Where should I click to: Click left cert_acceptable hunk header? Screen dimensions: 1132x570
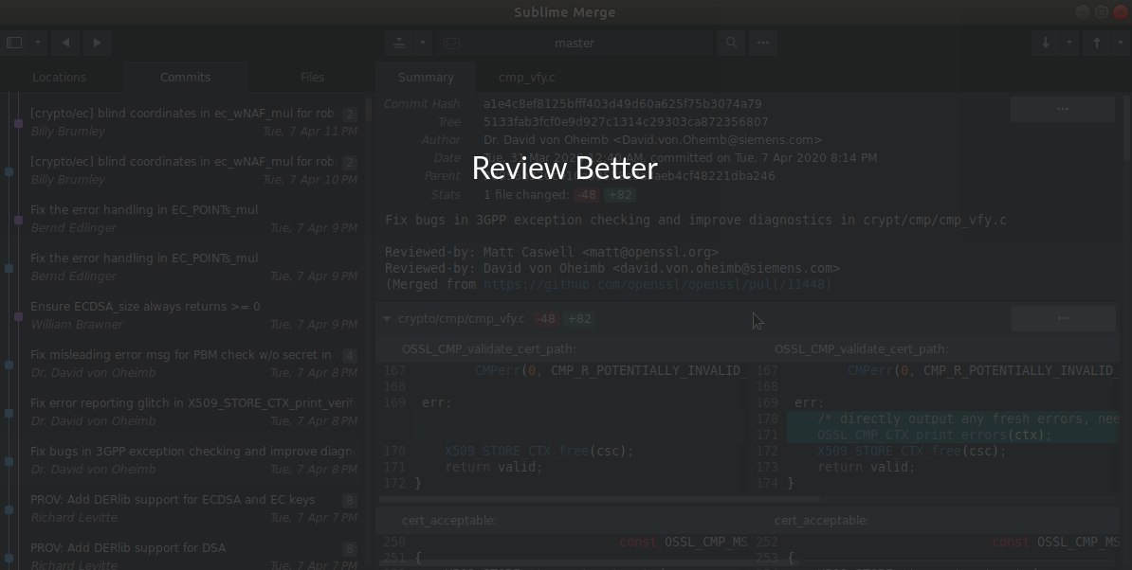[x=449, y=520]
